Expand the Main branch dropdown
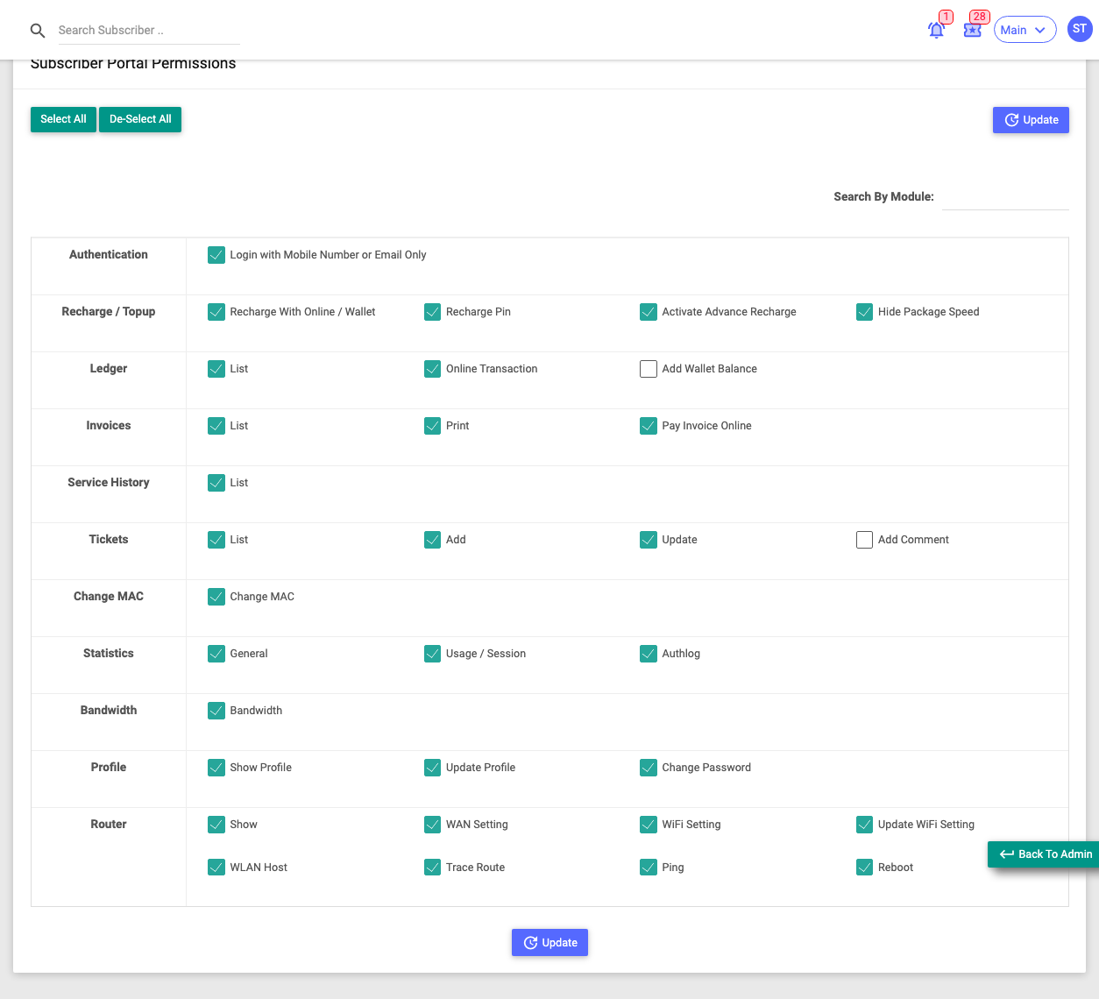The height and width of the screenshot is (999, 1099). point(1025,30)
